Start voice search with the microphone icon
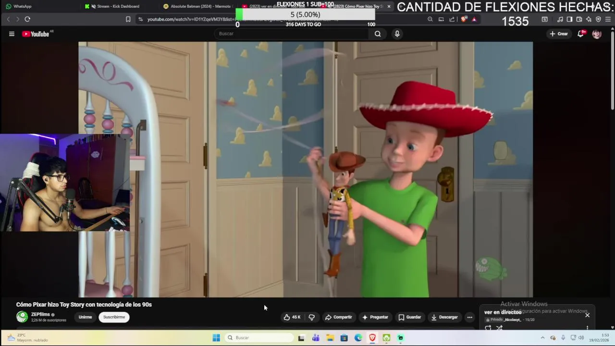This screenshot has height=346, width=615. click(397, 34)
